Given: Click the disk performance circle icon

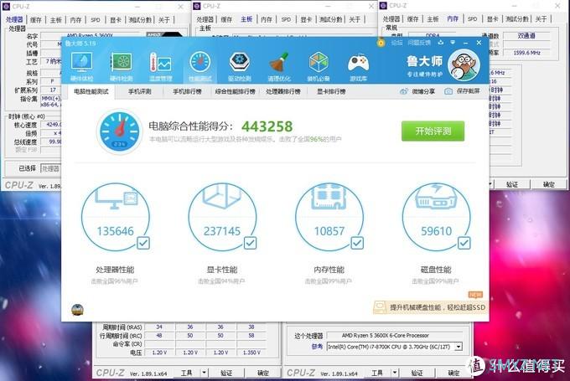Looking at the screenshot, I should [436, 217].
